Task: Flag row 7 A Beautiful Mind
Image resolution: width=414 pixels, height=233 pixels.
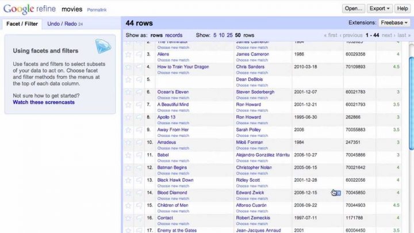Action: click(x=139, y=105)
